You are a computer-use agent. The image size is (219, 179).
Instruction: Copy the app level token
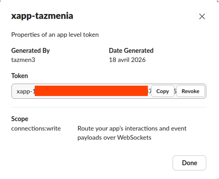tap(163, 91)
